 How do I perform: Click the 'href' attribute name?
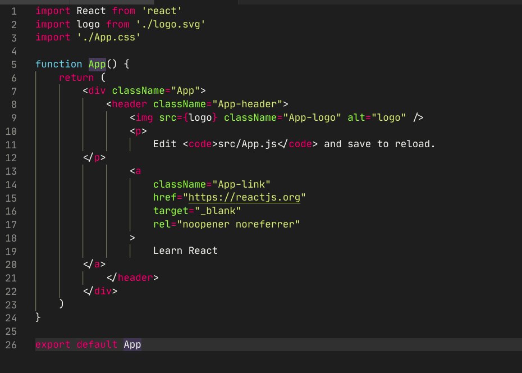165,198
